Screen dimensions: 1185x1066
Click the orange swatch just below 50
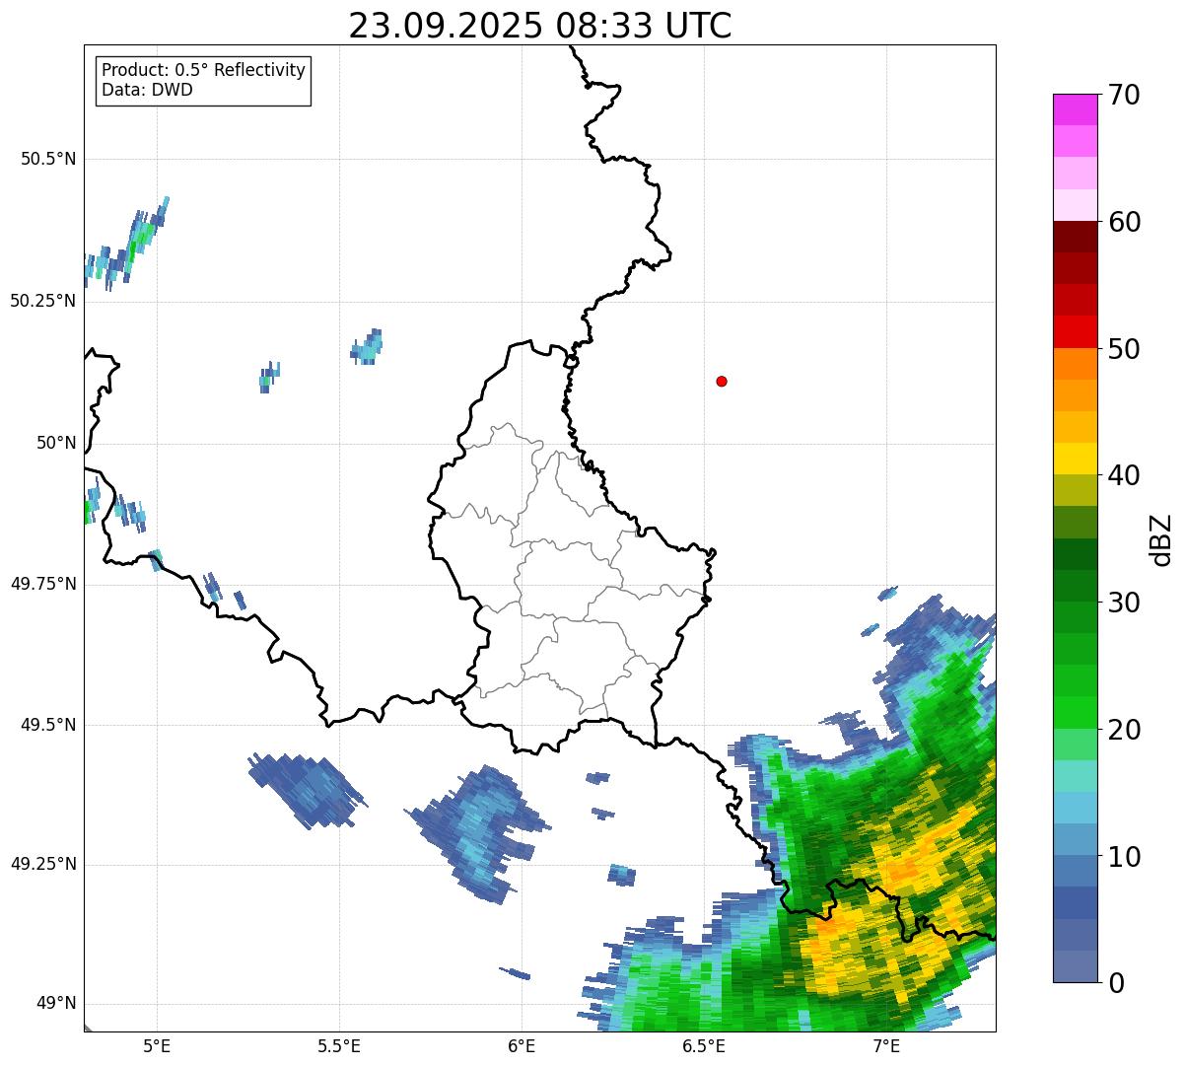pyautogui.click(x=1075, y=364)
